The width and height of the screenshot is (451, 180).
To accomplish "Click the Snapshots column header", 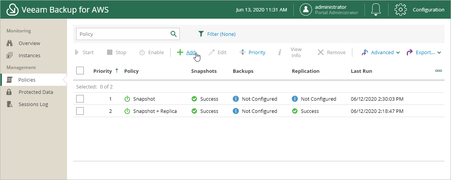I will (204, 71).
